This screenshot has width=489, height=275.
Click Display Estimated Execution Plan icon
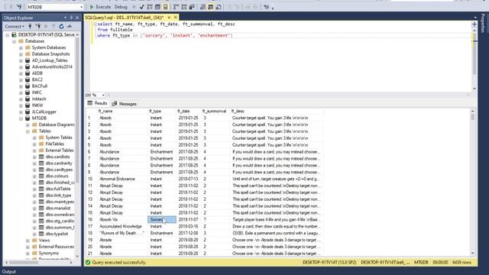coord(150,7)
